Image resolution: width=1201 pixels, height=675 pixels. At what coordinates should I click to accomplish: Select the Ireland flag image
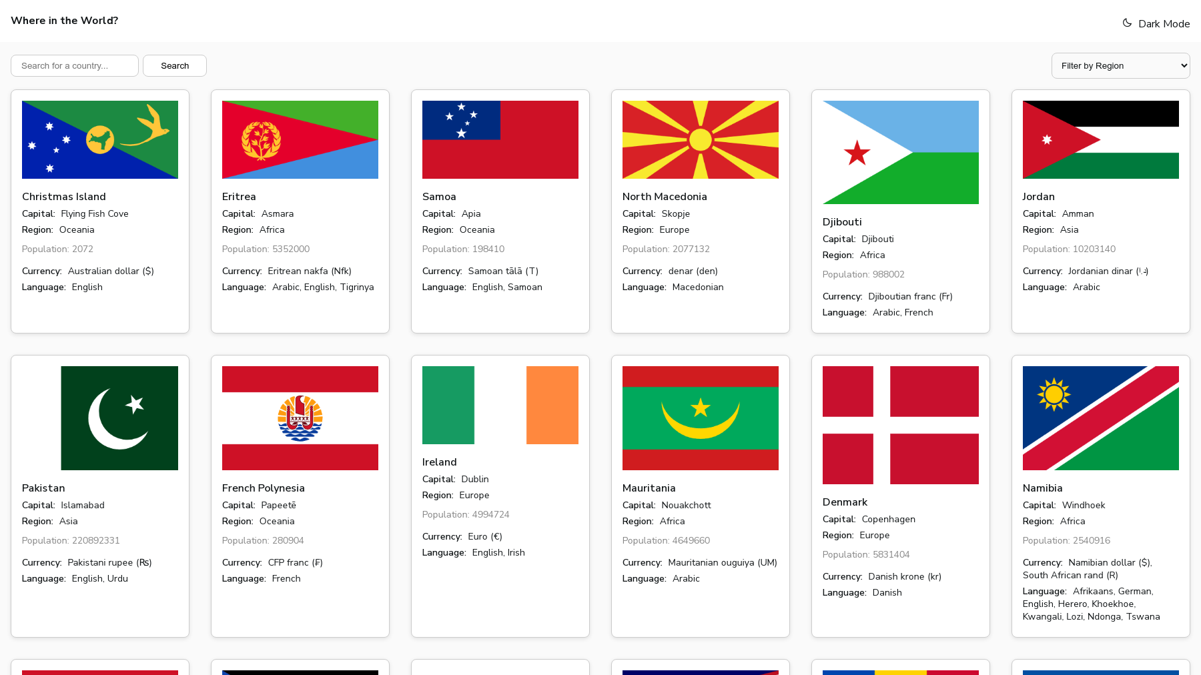pyautogui.click(x=500, y=405)
